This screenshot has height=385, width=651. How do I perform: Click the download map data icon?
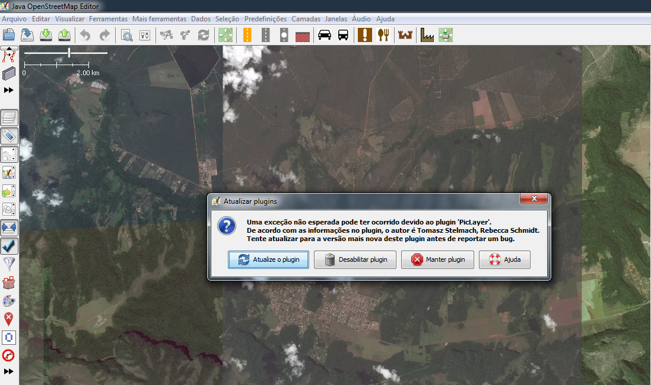pos(46,35)
